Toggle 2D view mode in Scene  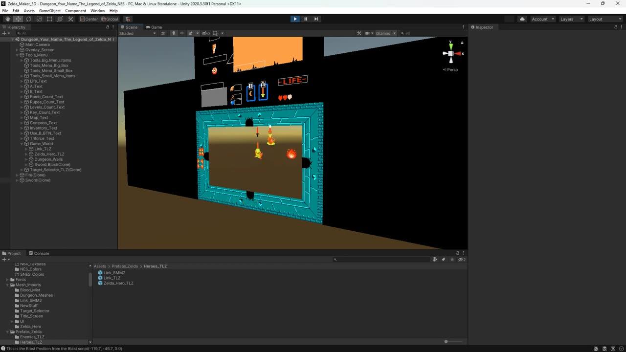point(163,33)
